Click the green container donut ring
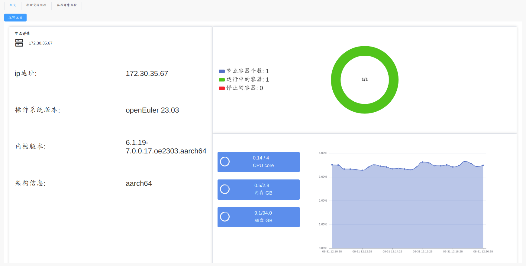The image size is (526, 266). (365, 51)
